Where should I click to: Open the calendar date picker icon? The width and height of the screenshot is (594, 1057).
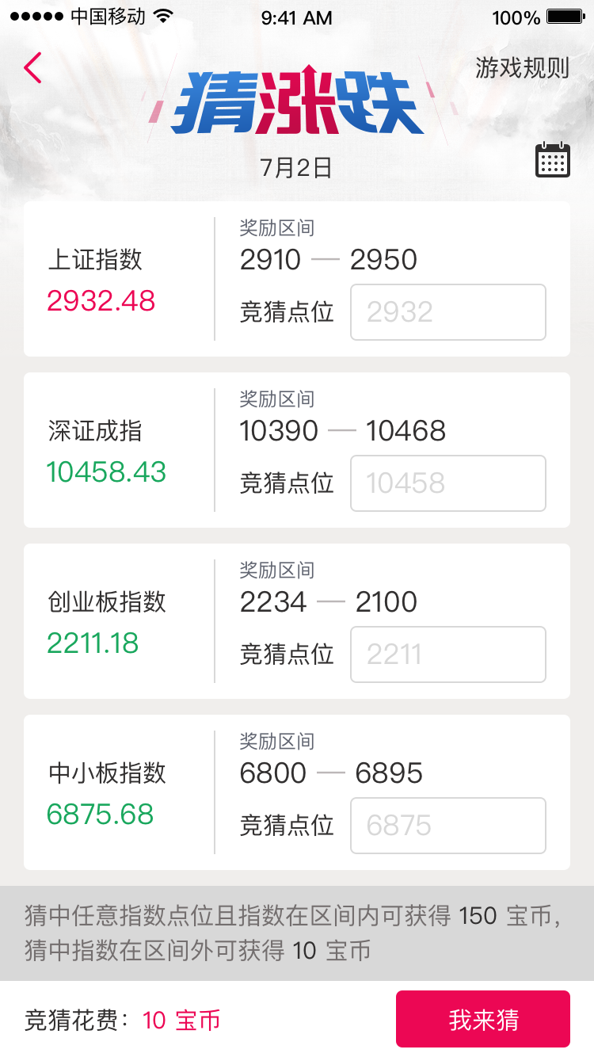click(552, 160)
